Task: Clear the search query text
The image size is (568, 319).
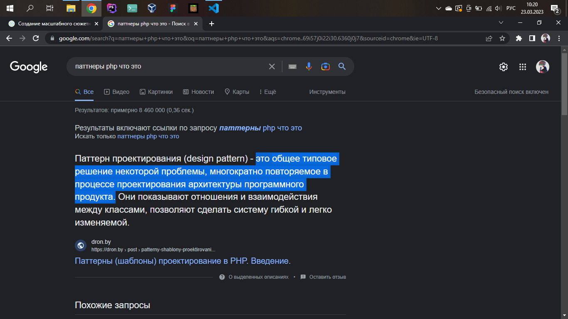Action: 272,66
